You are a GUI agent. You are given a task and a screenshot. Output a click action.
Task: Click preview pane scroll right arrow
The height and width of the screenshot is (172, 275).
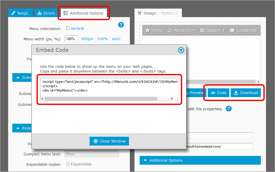(258, 82)
